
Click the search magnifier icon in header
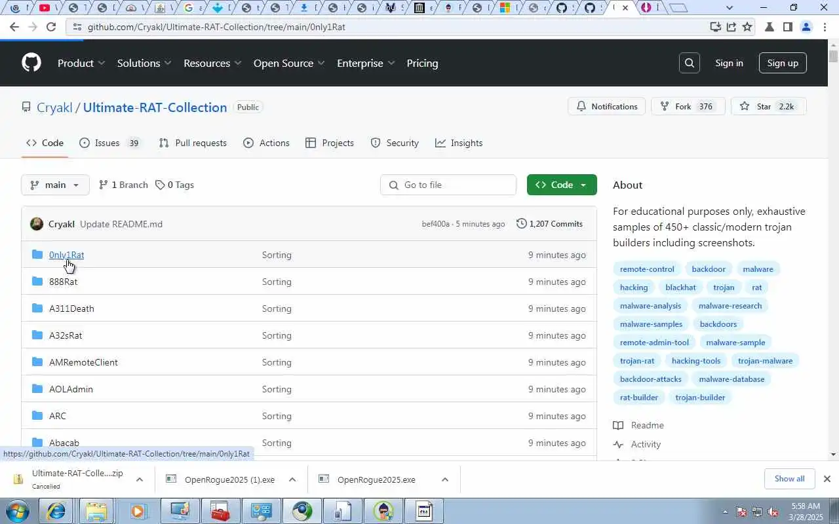tap(690, 63)
